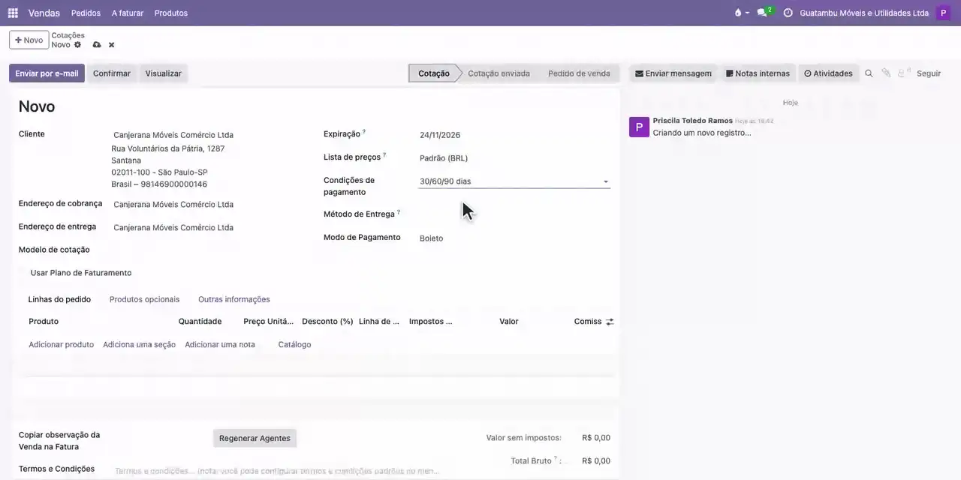
Task: Switch to the Outras informações tab
Action: click(x=233, y=299)
